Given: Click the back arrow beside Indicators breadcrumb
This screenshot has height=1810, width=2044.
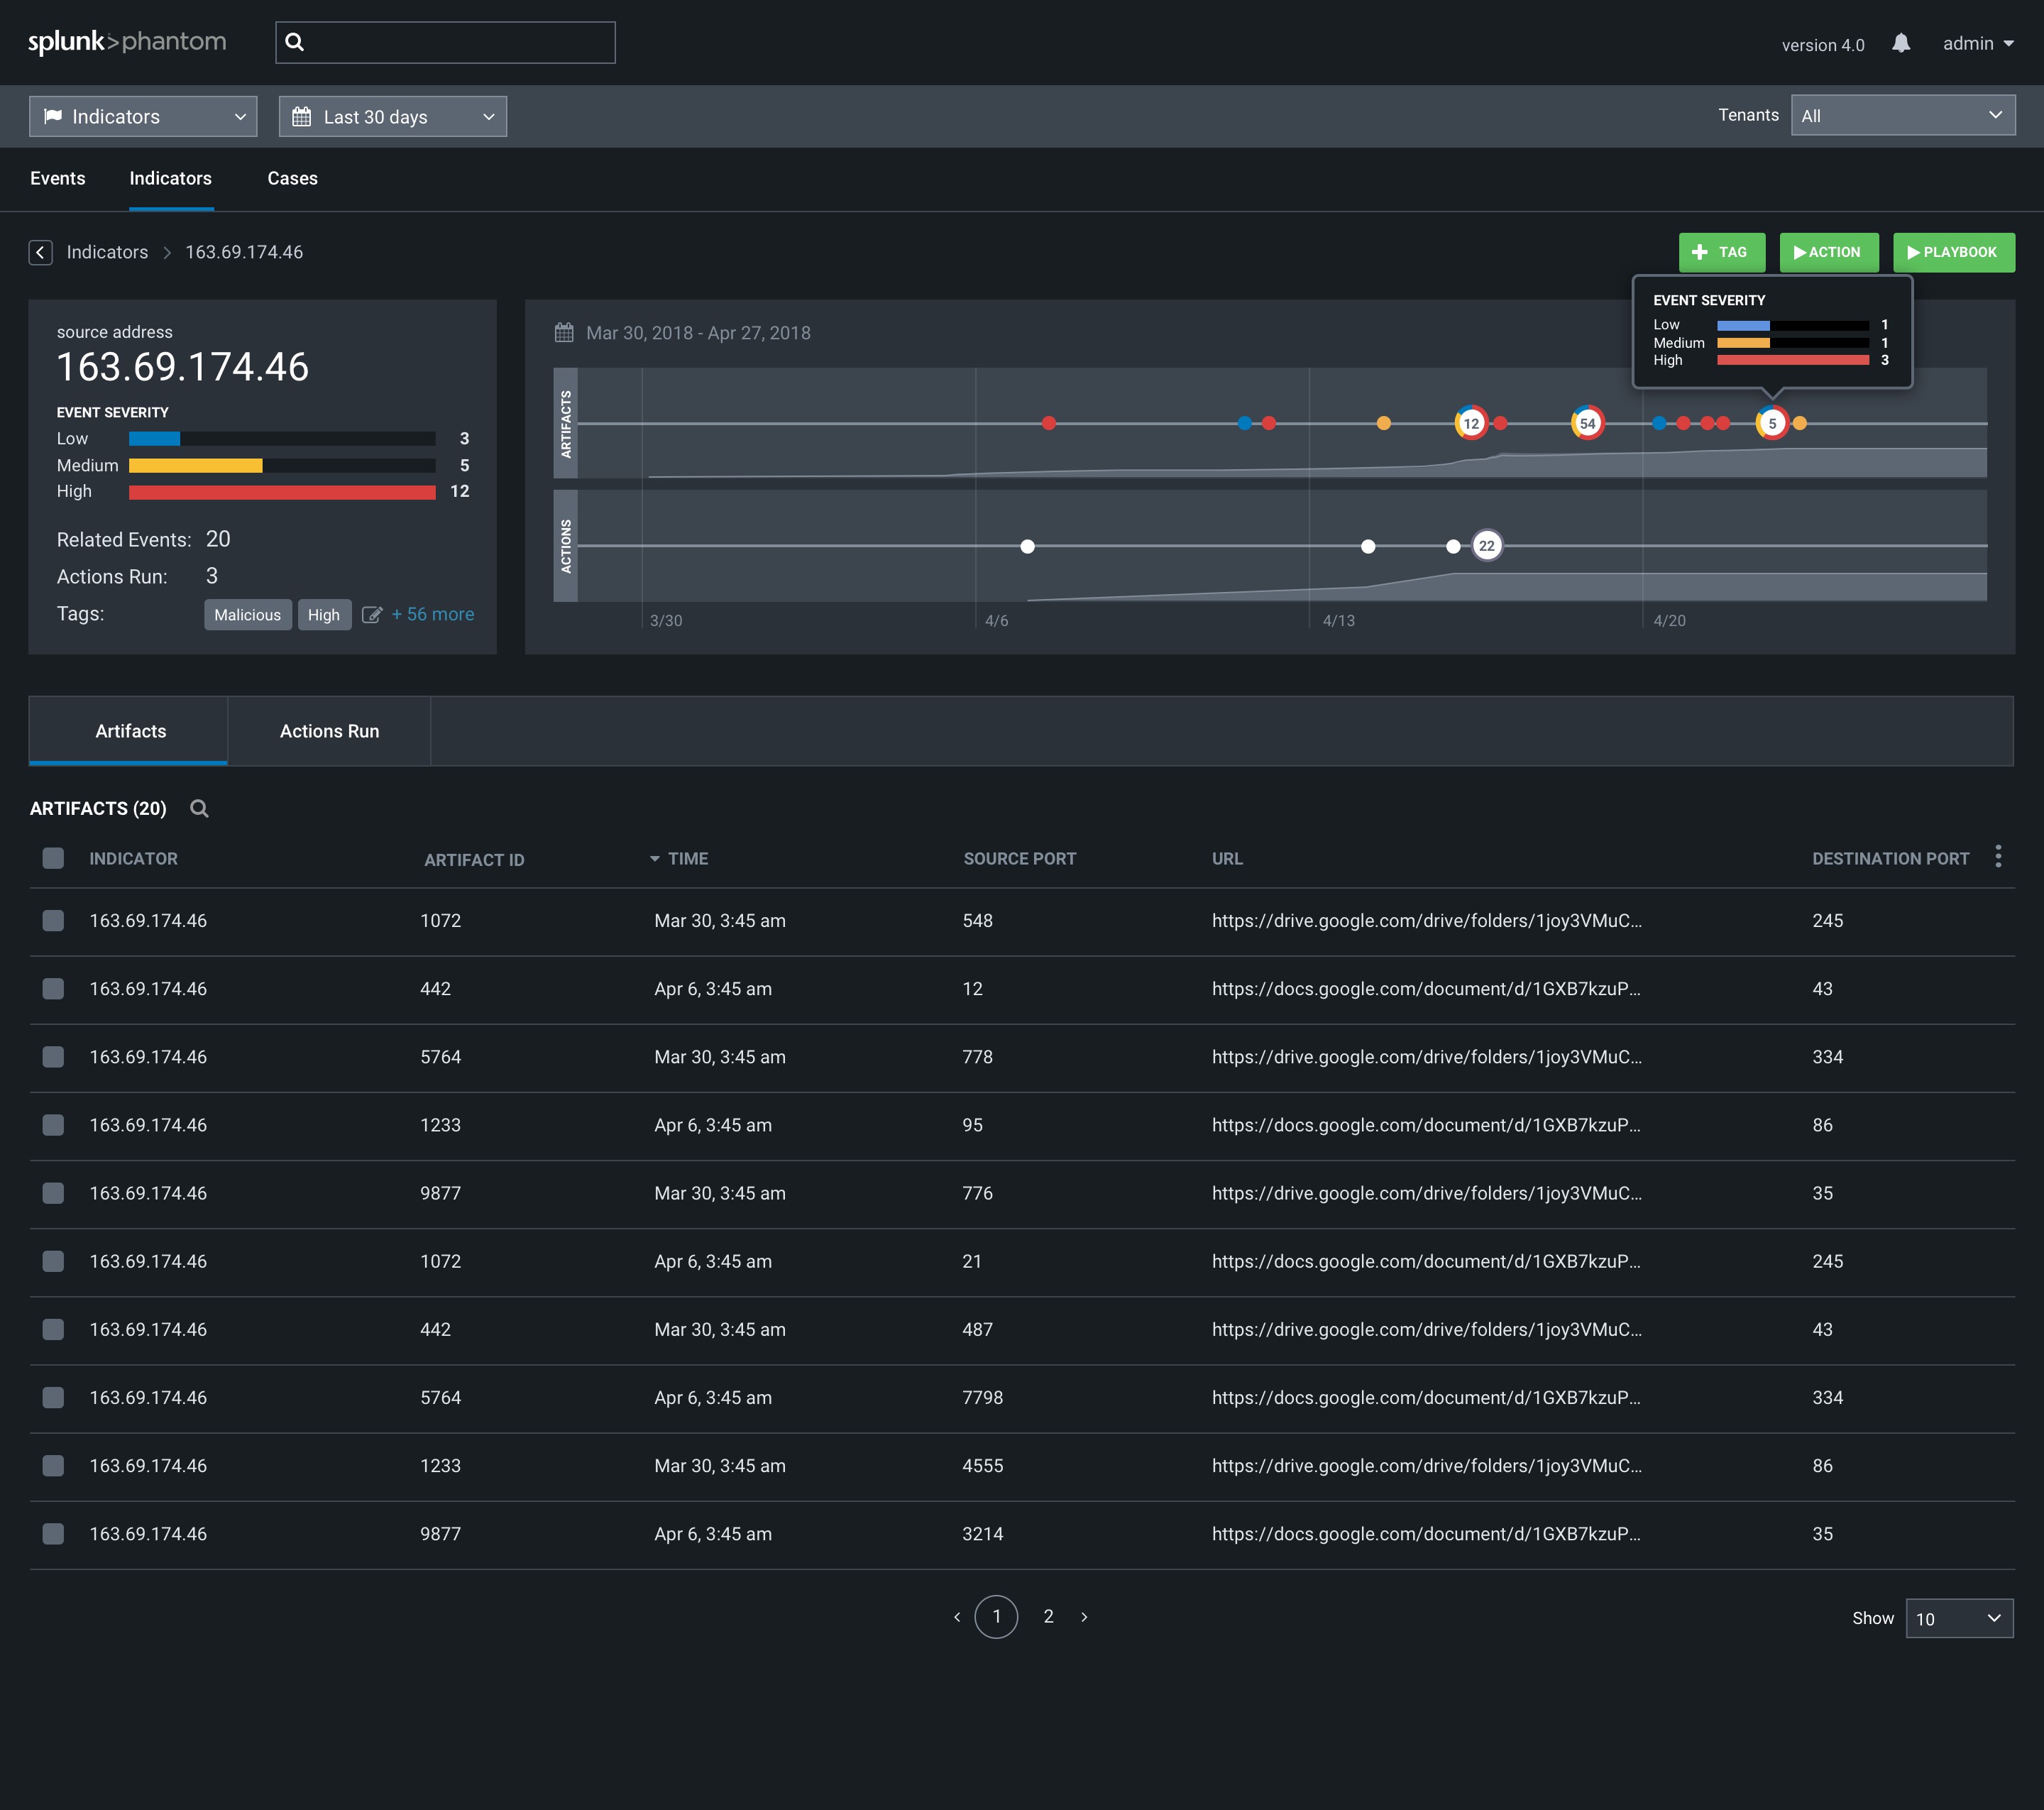Looking at the screenshot, I should (40, 252).
